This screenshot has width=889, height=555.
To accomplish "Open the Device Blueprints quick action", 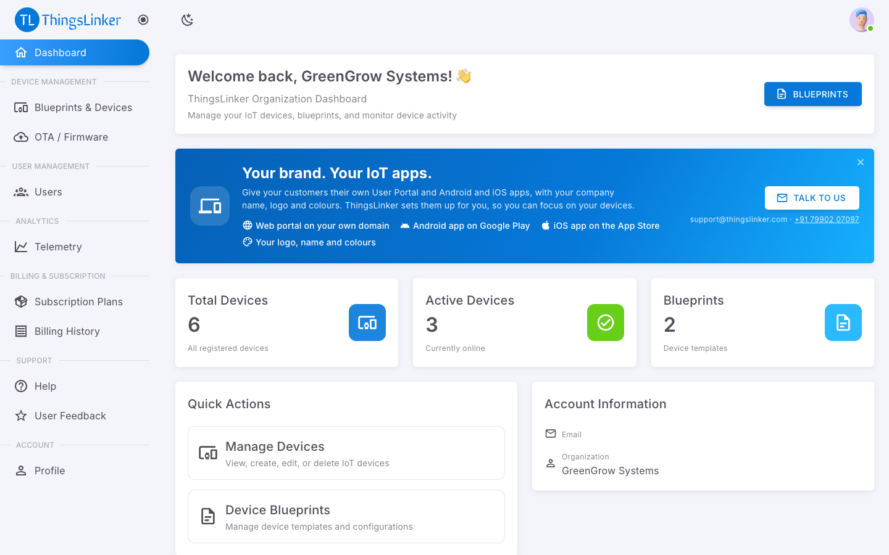I will pos(346,516).
